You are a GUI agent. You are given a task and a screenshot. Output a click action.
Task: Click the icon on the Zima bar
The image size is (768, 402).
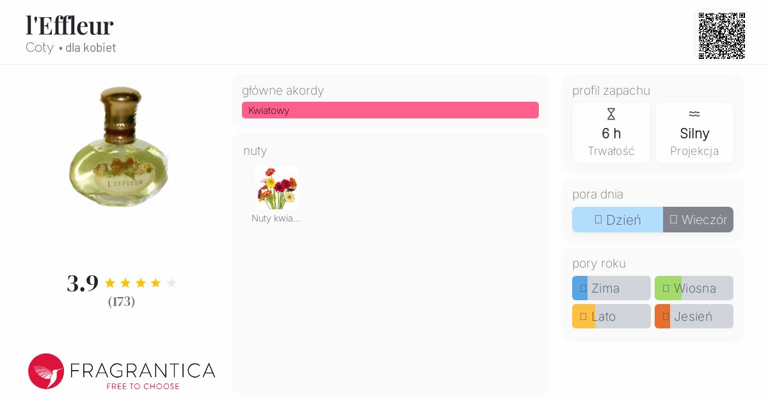583,288
